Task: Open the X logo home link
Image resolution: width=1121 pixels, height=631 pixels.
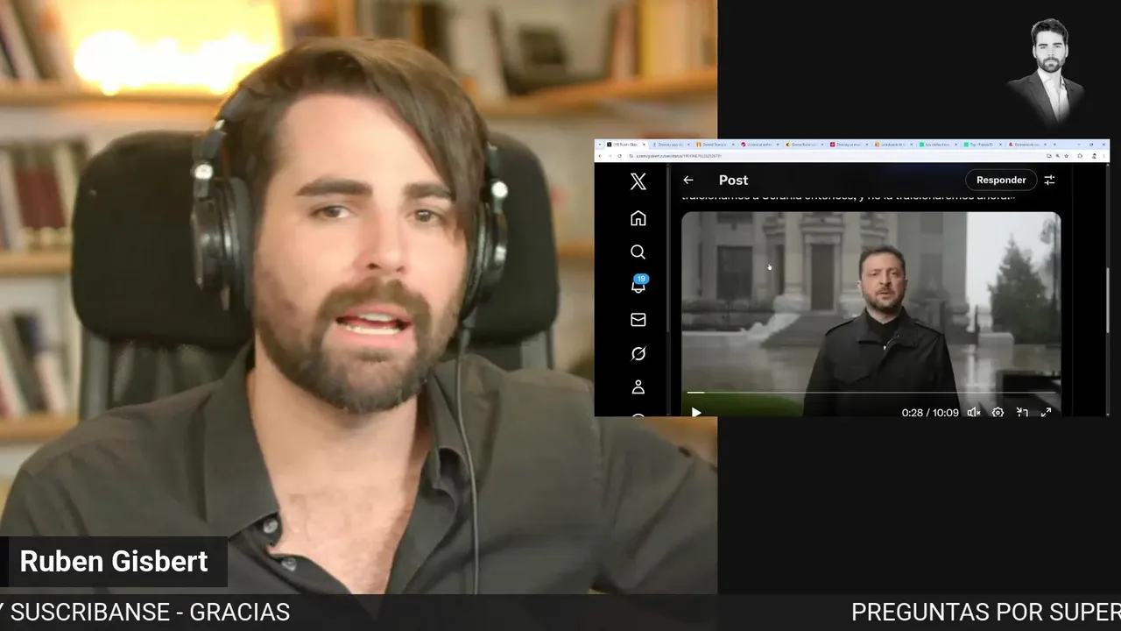Action: (x=638, y=181)
